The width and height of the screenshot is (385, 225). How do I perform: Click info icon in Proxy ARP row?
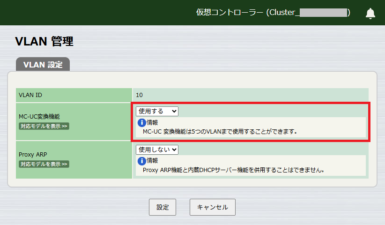tap(141, 161)
